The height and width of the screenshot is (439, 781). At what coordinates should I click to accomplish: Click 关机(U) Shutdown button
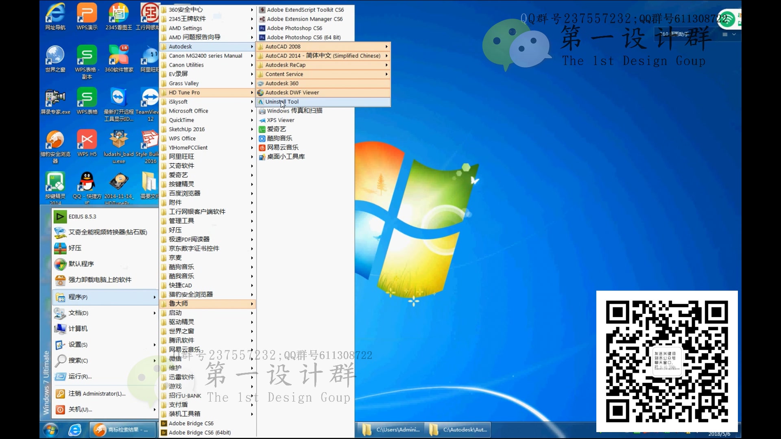pos(81,409)
